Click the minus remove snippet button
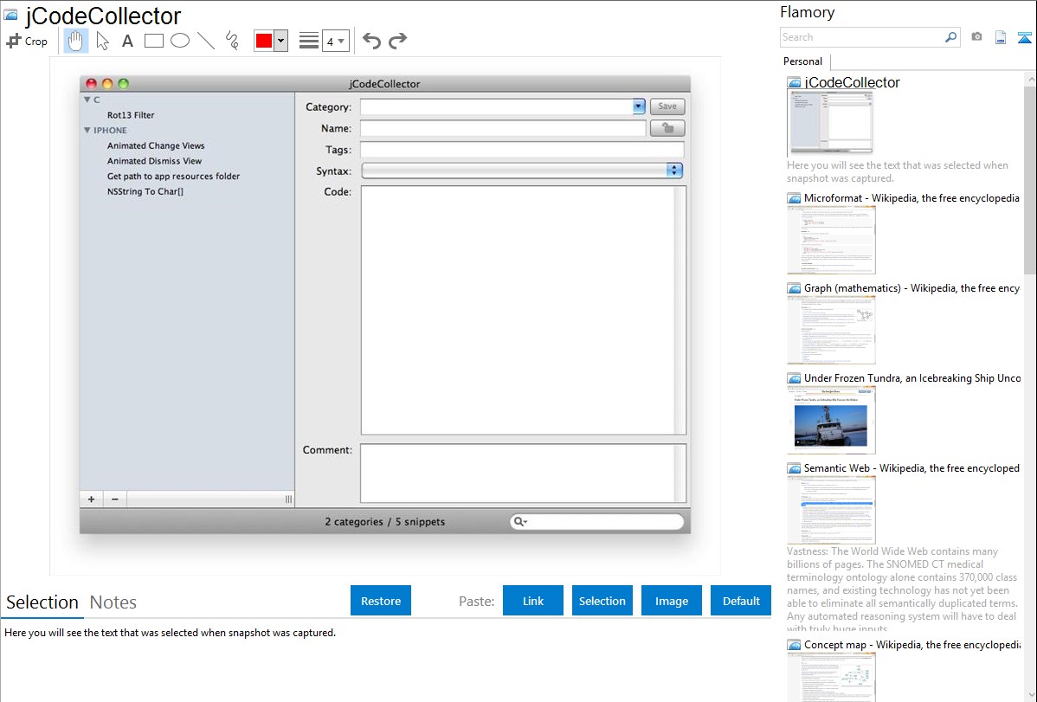Screen dimensions: 1037x702 click(x=115, y=499)
